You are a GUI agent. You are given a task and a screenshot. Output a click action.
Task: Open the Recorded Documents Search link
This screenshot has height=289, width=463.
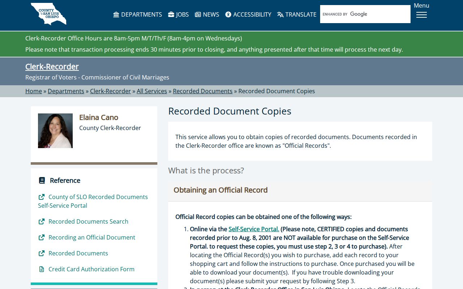[88, 221]
